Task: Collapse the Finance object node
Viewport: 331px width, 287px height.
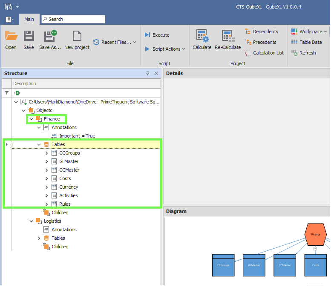Action: coord(31,119)
